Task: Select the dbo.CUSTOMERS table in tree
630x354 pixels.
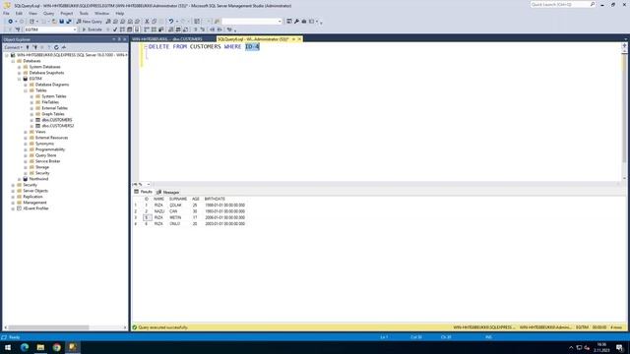Action: (57, 120)
